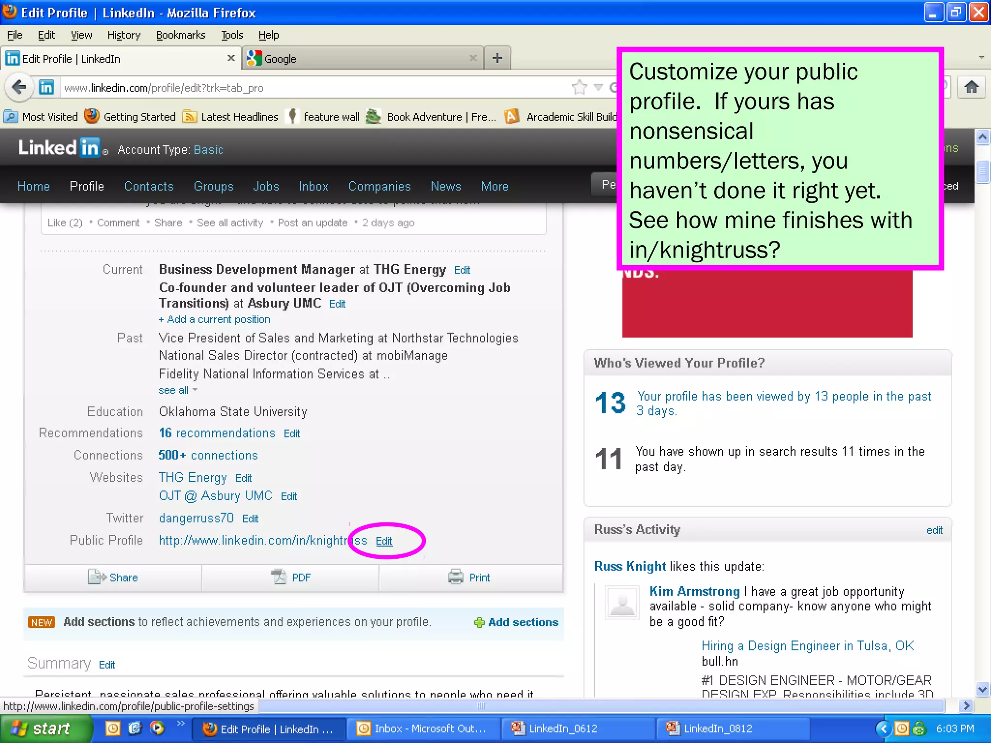Click the Print profile icon

click(x=455, y=577)
